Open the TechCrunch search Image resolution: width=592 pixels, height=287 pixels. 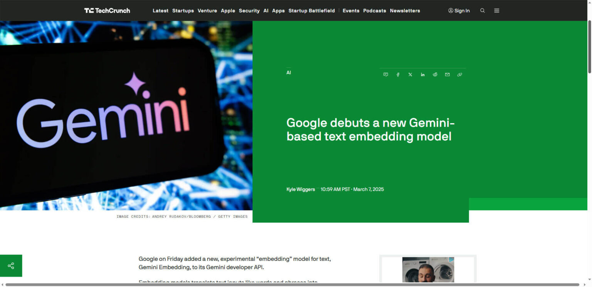pos(483,10)
